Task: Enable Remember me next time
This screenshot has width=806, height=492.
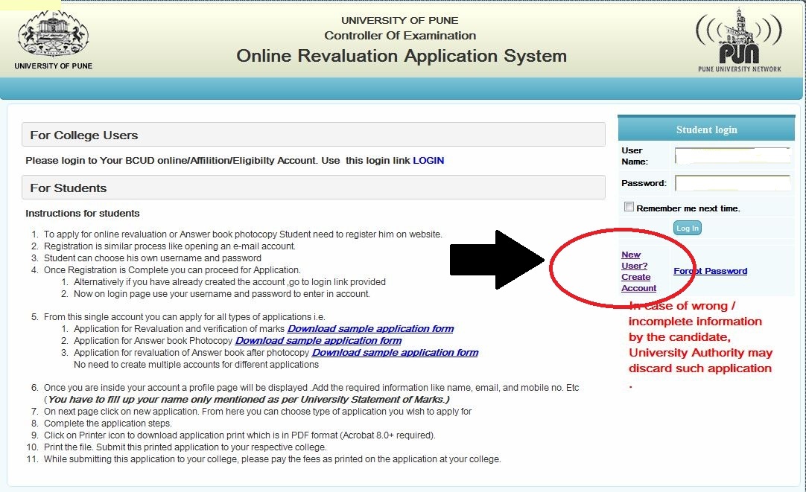Action: click(629, 206)
